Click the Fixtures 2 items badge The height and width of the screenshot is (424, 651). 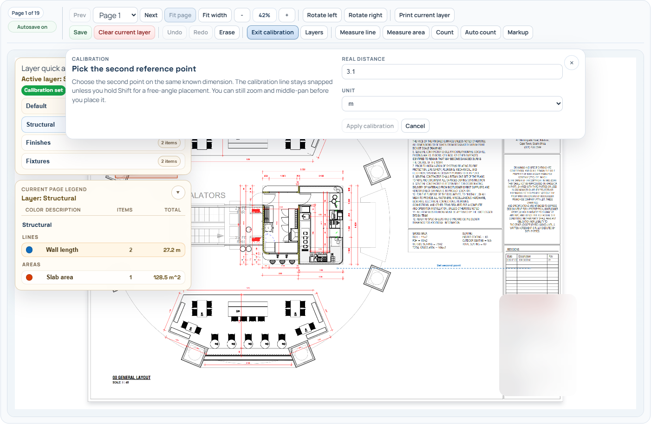pyautogui.click(x=169, y=161)
